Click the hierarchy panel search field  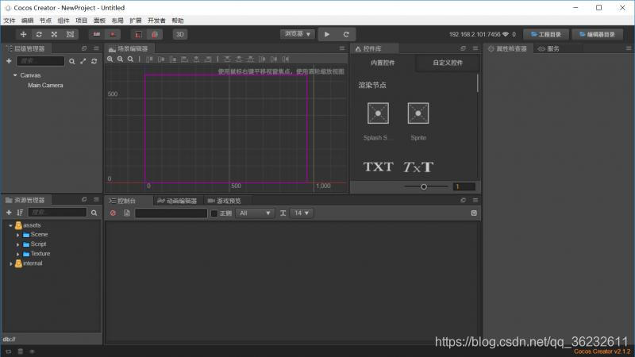tap(40, 61)
